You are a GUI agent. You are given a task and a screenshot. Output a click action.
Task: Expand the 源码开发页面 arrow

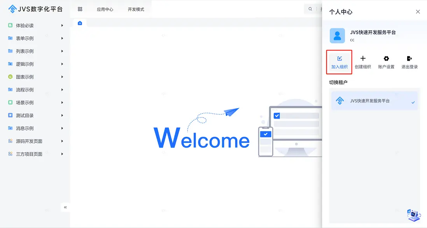[62, 141]
